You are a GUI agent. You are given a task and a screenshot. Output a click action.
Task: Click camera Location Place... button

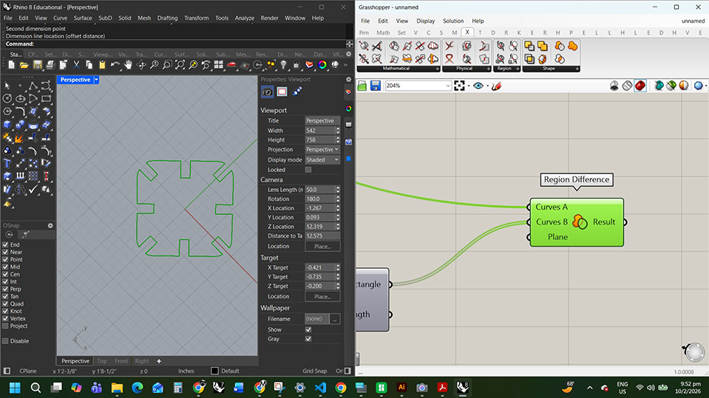pyautogui.click(x=322, y=246)
